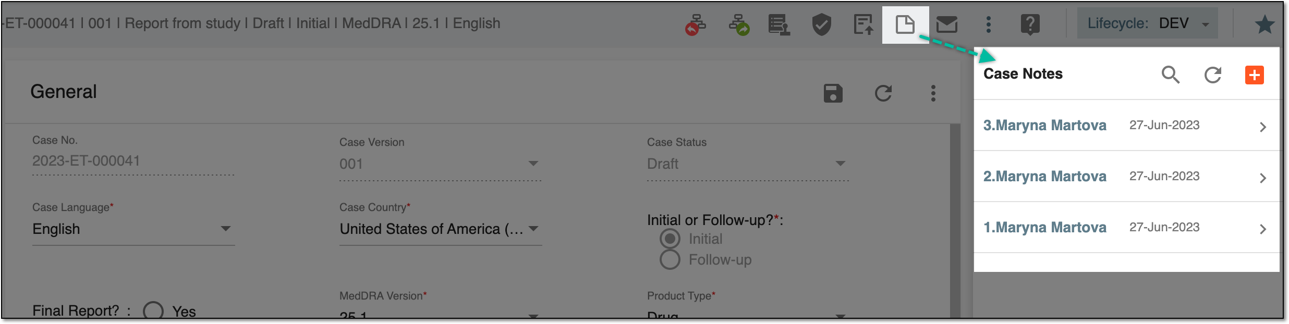This screenshot has height=324, width=1289.
Task: Search within Case Notes panel
Action: 1171,75
